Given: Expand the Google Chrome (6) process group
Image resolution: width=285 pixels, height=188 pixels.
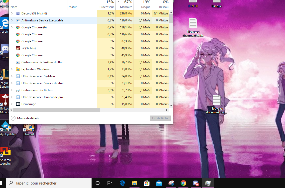Looking at the screenshot, I should (12, 27).
